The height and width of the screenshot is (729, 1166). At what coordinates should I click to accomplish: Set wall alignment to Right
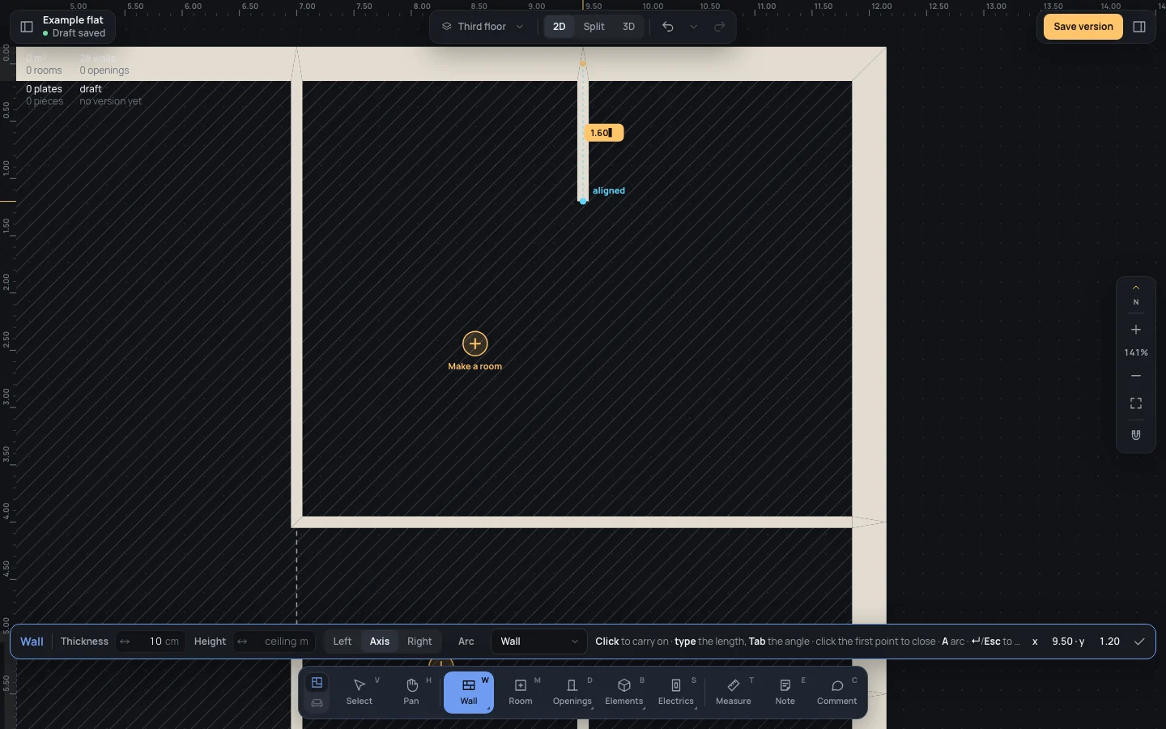[419, 642]
